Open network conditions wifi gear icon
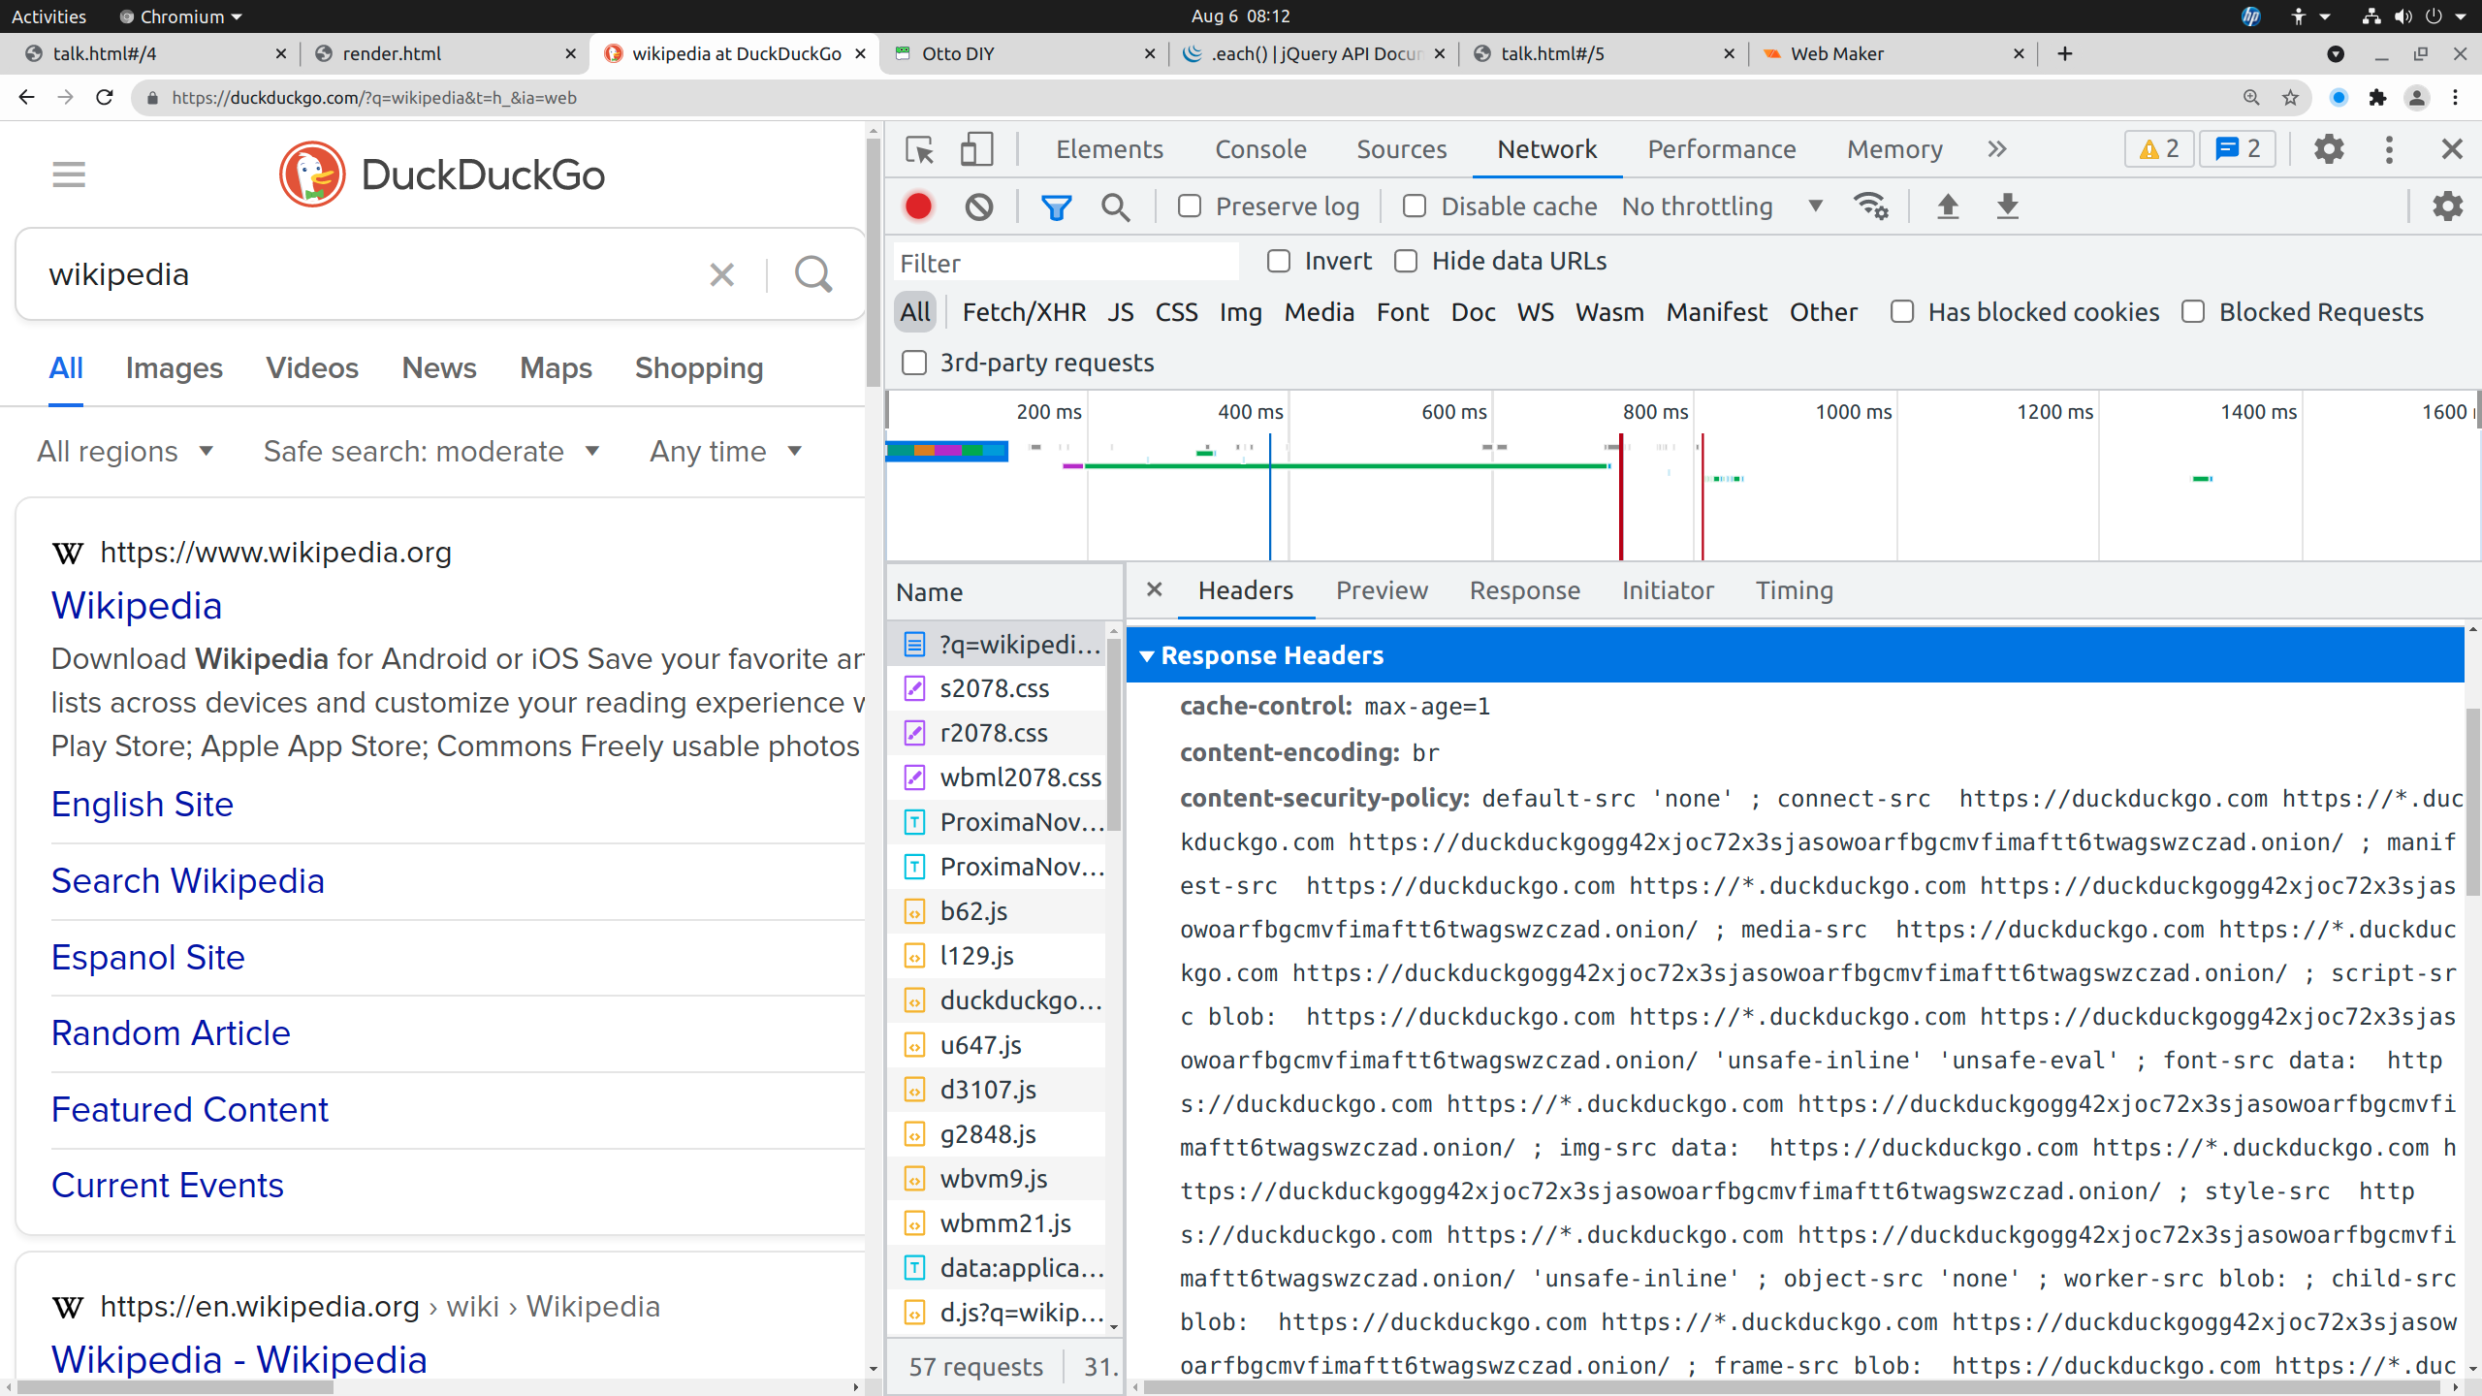 [x=1870, y=206]
